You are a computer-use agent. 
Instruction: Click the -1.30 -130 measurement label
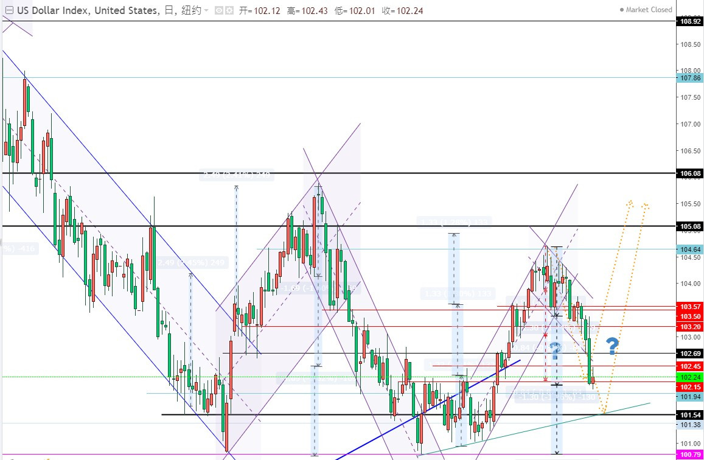click(x=557, y=397)
